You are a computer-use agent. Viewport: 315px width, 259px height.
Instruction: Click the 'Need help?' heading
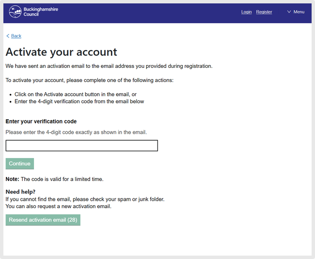point(20,192)
